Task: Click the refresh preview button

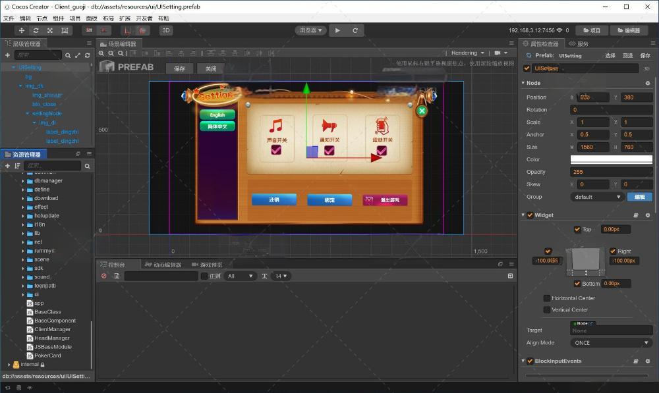Action: pyautogui.click(x=355, y=30)
